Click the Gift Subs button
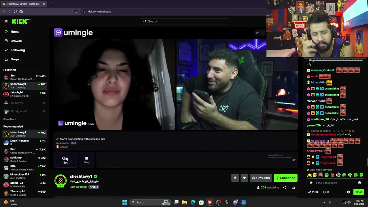The image size is (368, 207). point(261,178)
